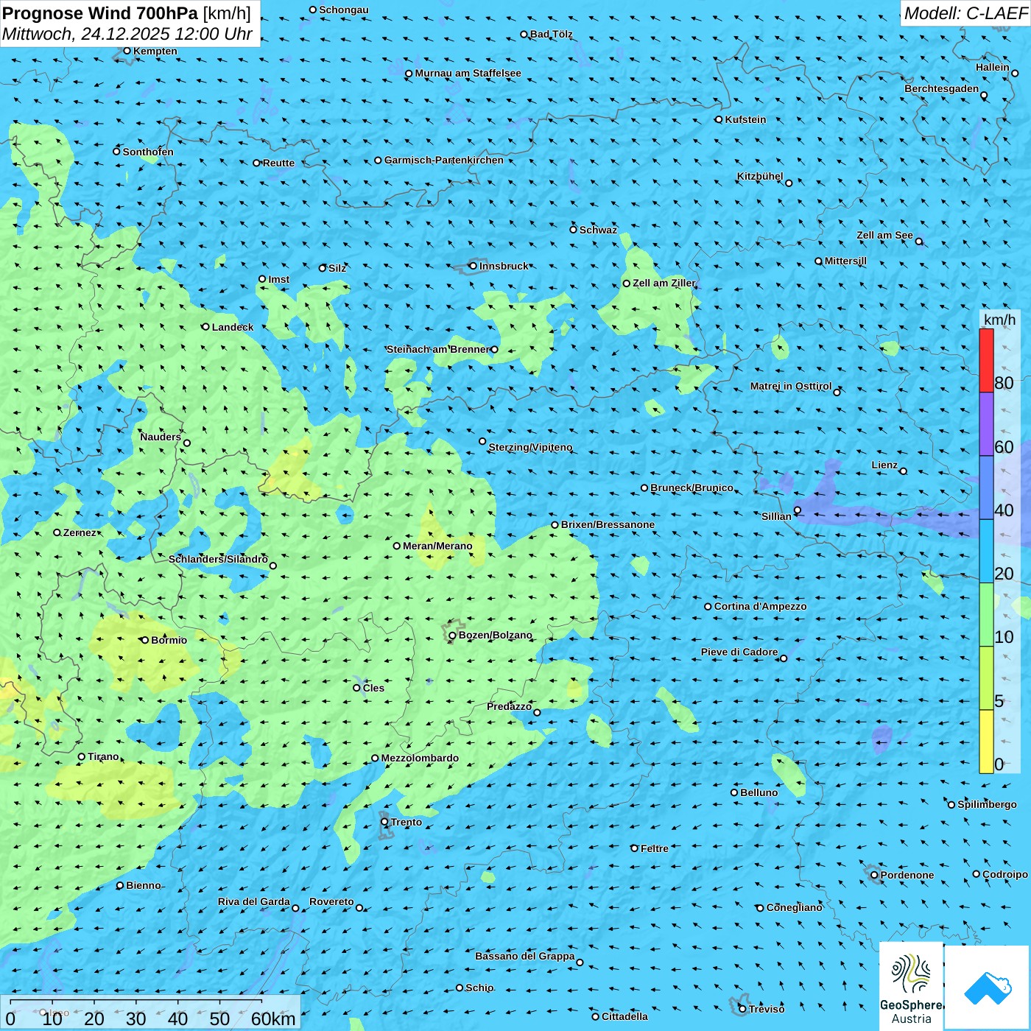
Task: Click the GeoSphere Austria logo
Action: coord(911,985)
